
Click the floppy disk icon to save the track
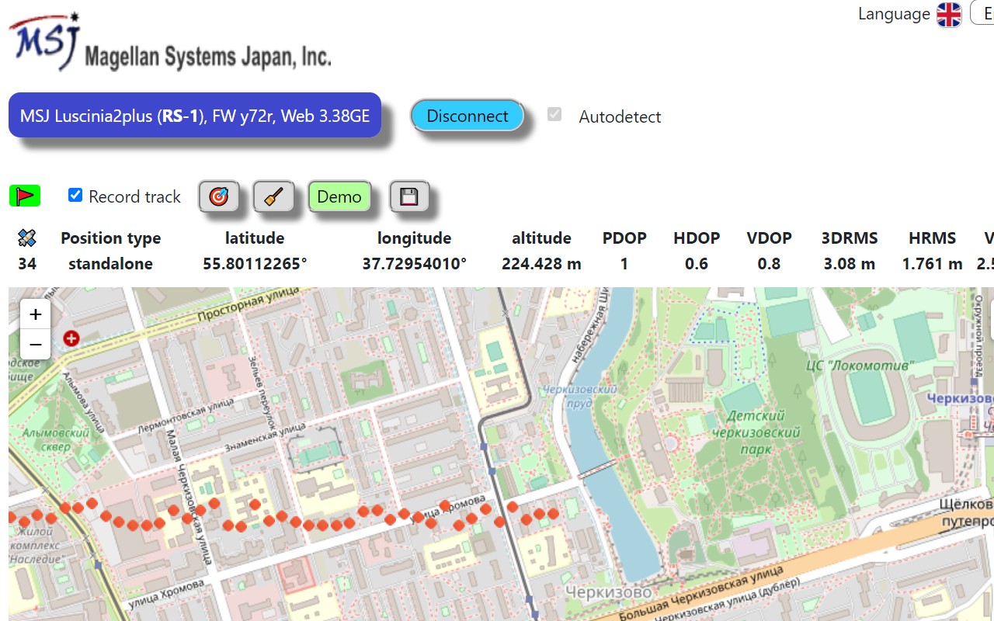[x=410, y=196]
